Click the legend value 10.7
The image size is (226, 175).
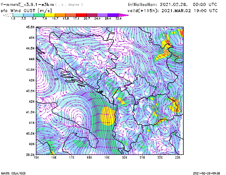55,18
